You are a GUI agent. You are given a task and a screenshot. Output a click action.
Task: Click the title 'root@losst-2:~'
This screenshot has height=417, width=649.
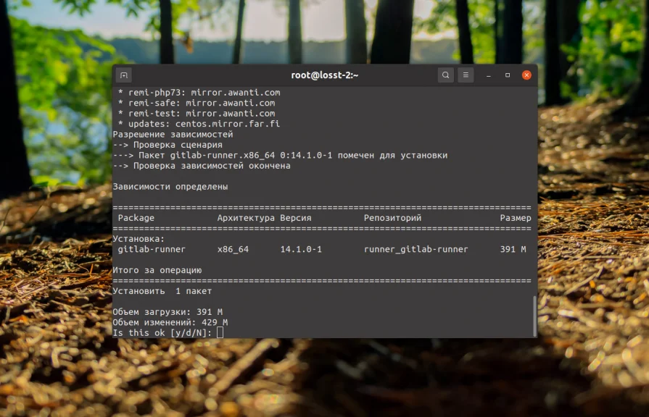pos(324,75)
